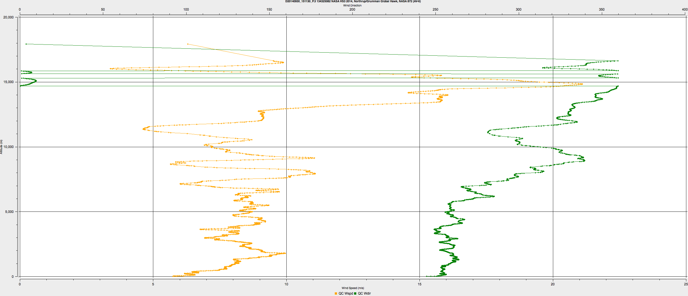The height and width of the screenshot is (296, 688).
Task: Click the 5,000 altitude tick label
Action: (x=9, y=212)
